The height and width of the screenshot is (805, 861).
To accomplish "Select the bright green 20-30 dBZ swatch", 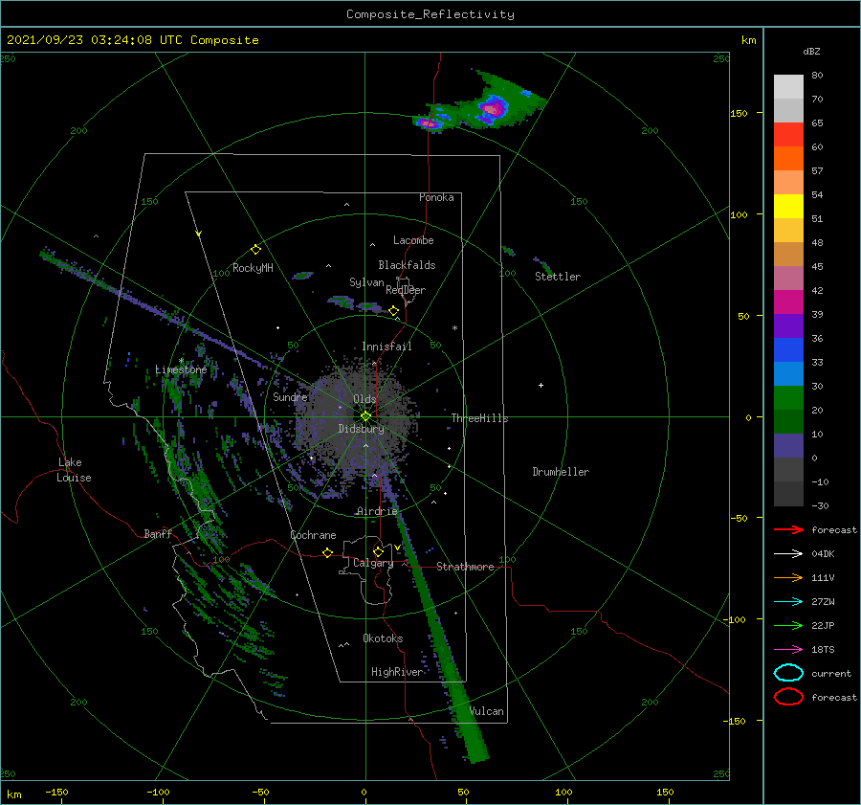I will (788, 397).
